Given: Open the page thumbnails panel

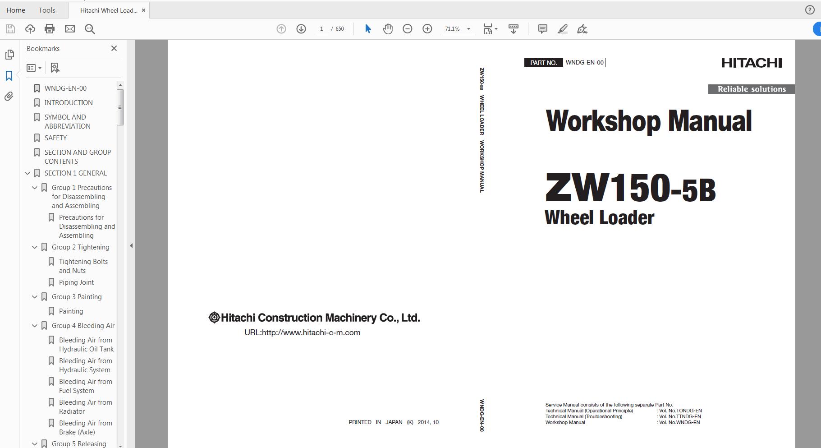Looking at the screenshot, I should (9, 54).
